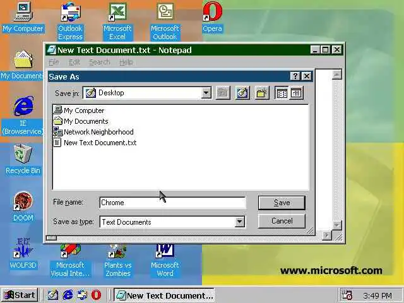Go up one level in Save As
The height and width of the screenshot is (303, 404).
tap(223, 93)
